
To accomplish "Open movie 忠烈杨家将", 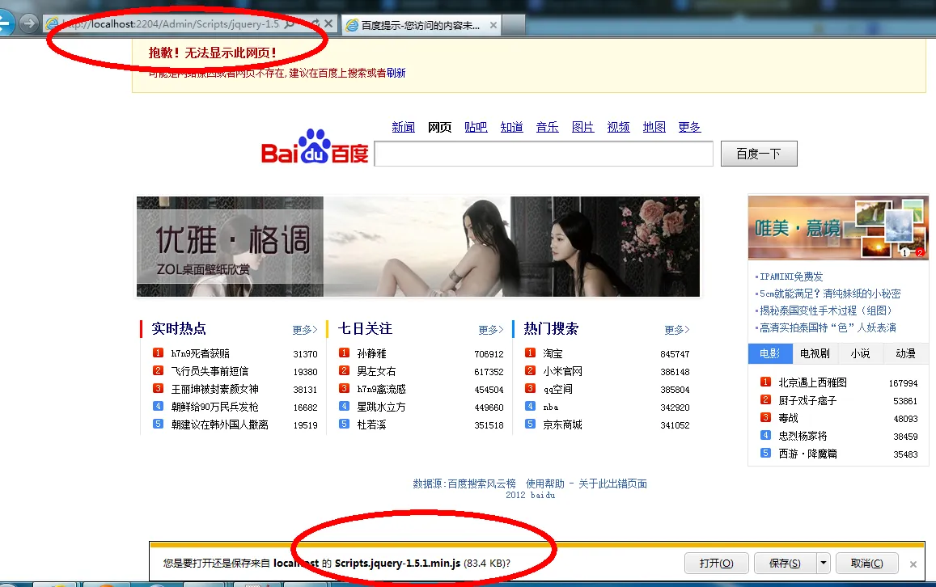I will coord(803,436).
